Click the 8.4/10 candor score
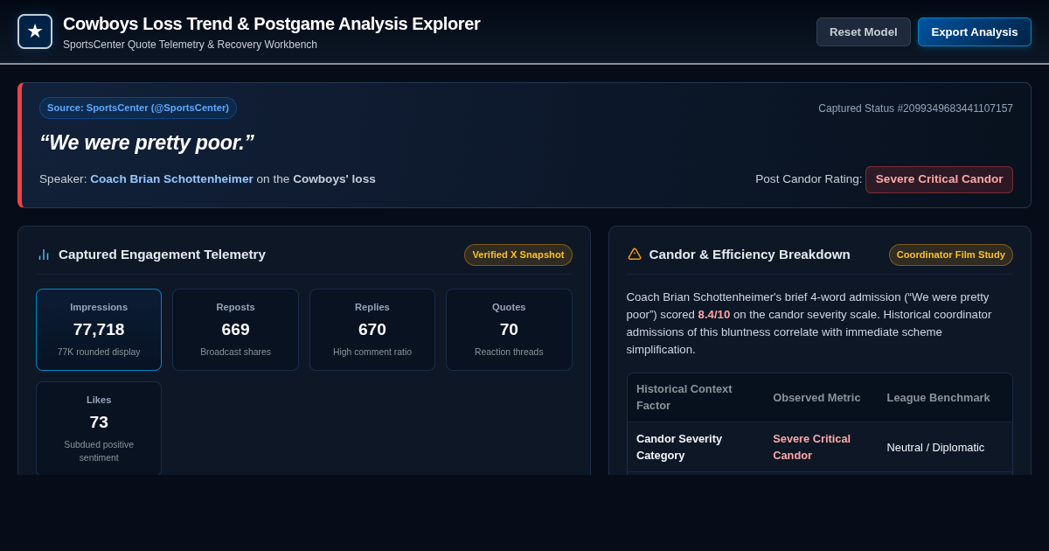 coord(714,315)
